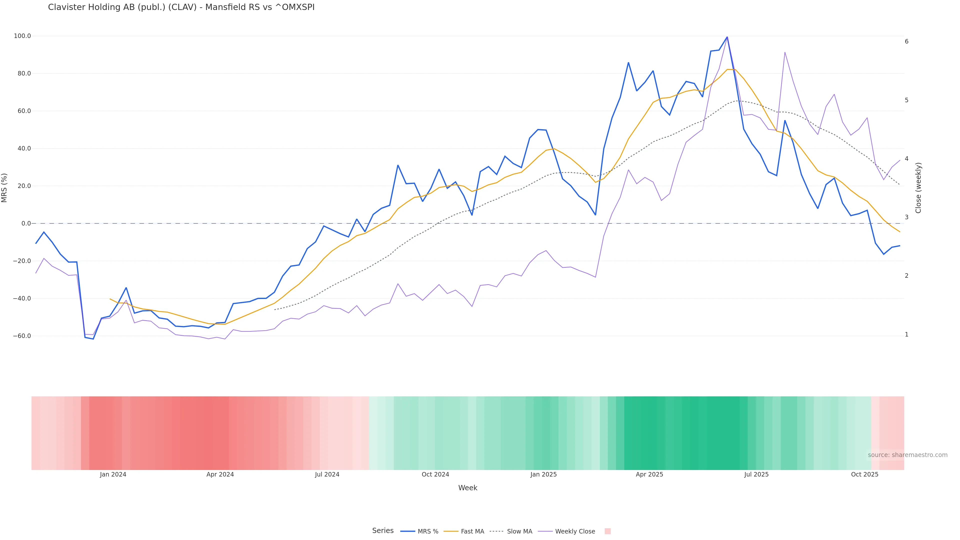Image resolution: width=960 pixels, height=540 pixels.
Task: Click the Clavister Holding chart title
Action: point(181,7)
